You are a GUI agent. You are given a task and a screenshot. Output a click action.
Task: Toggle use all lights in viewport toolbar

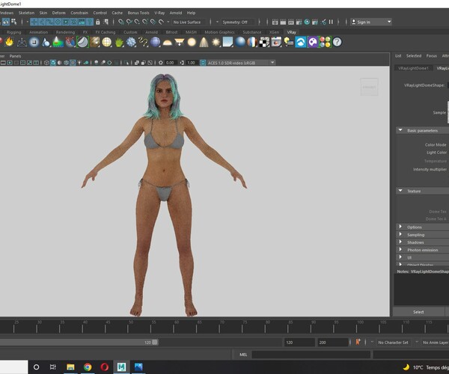79,62
